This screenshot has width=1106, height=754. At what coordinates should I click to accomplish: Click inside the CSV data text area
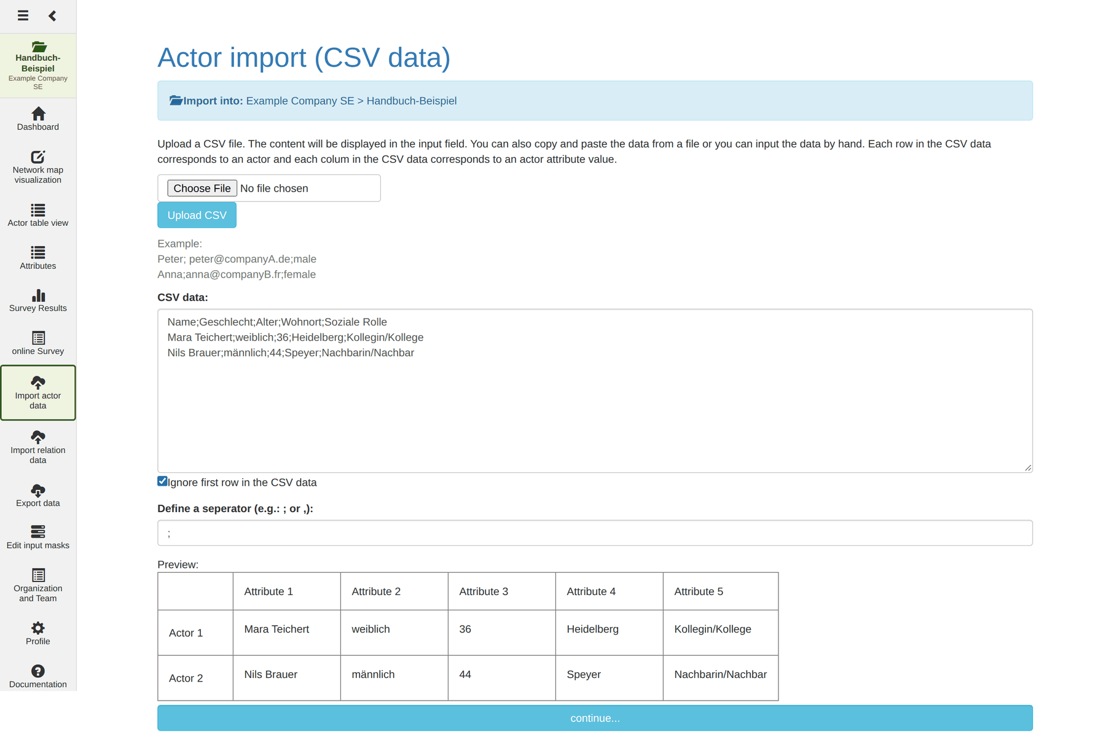point(595,391)
